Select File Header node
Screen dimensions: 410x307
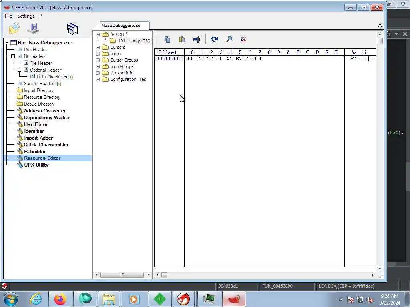pyautogui.click(x=41, y=63)
